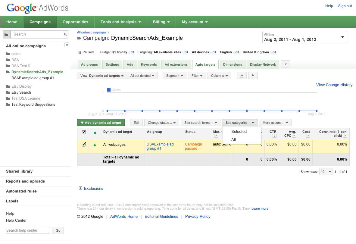This screenshot has width=356, height=244.
Task: Open the Opportunities top menu
Action: pyautogui.click(x=75, y=22)
